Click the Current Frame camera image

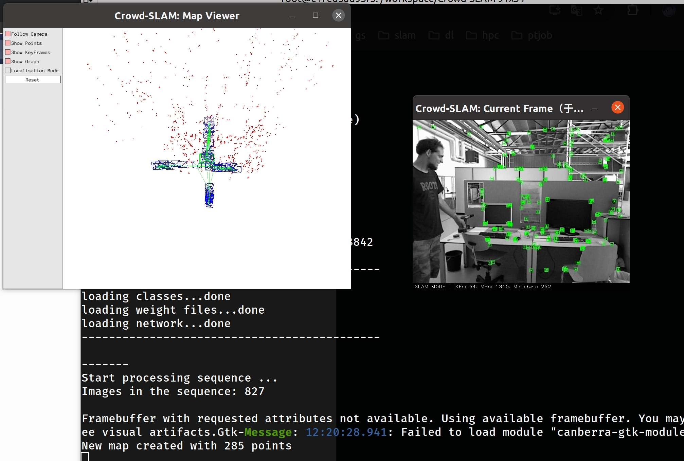[x=521, y=201]
